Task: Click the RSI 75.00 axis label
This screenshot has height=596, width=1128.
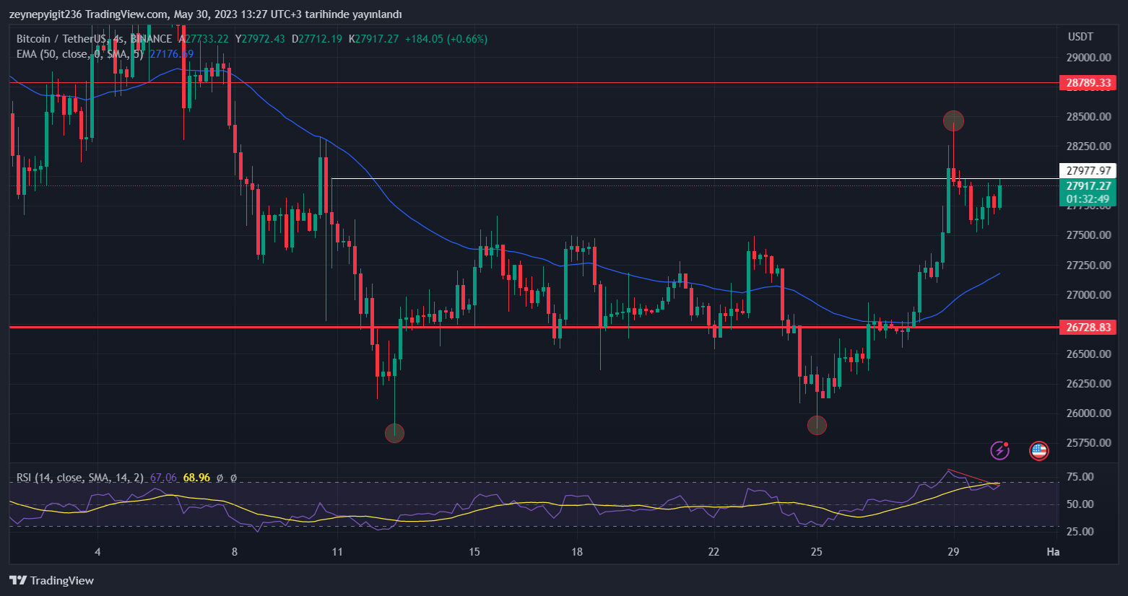Action: (1080, 477)
